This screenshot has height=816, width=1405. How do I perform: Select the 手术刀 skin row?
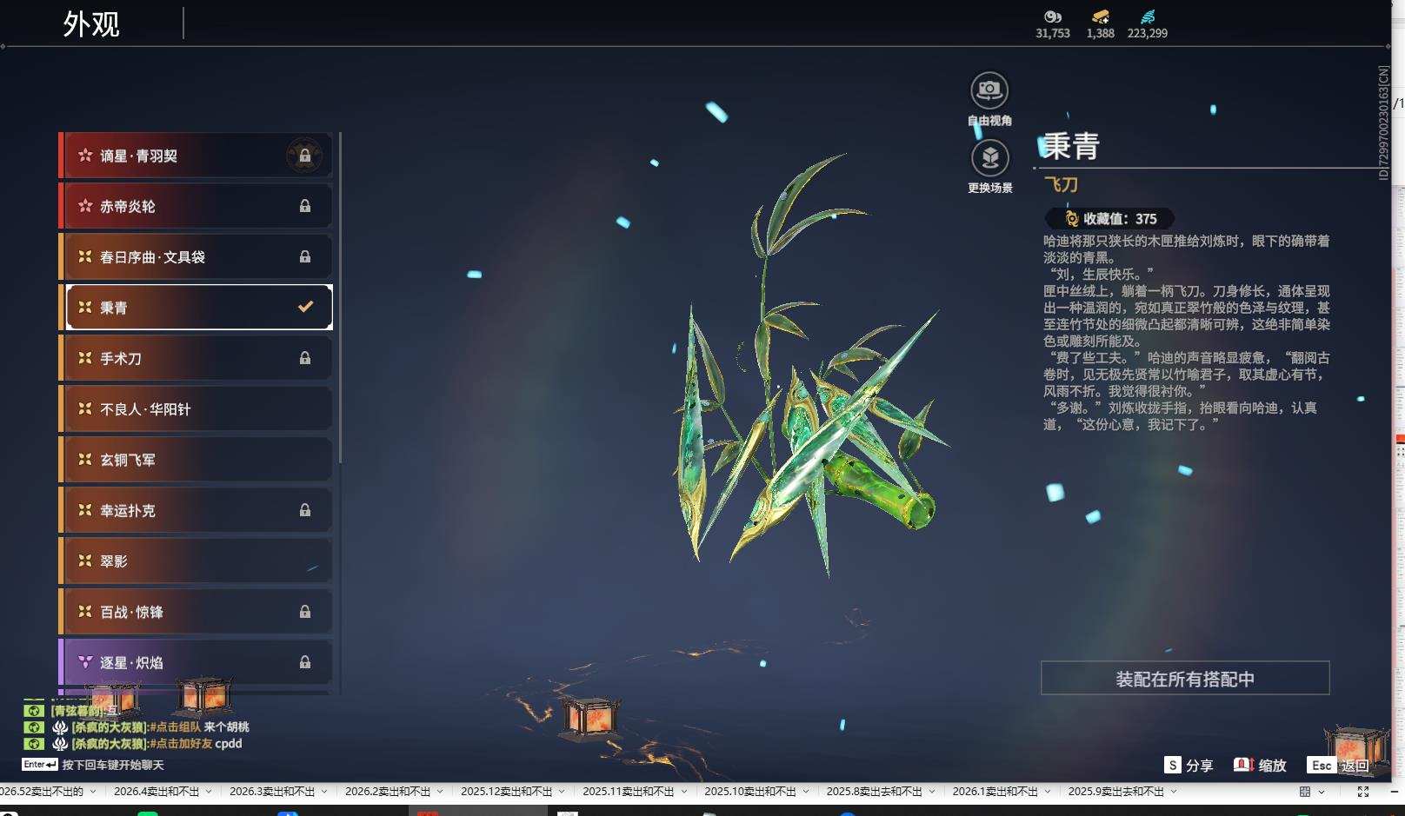[x=196, y=358]
